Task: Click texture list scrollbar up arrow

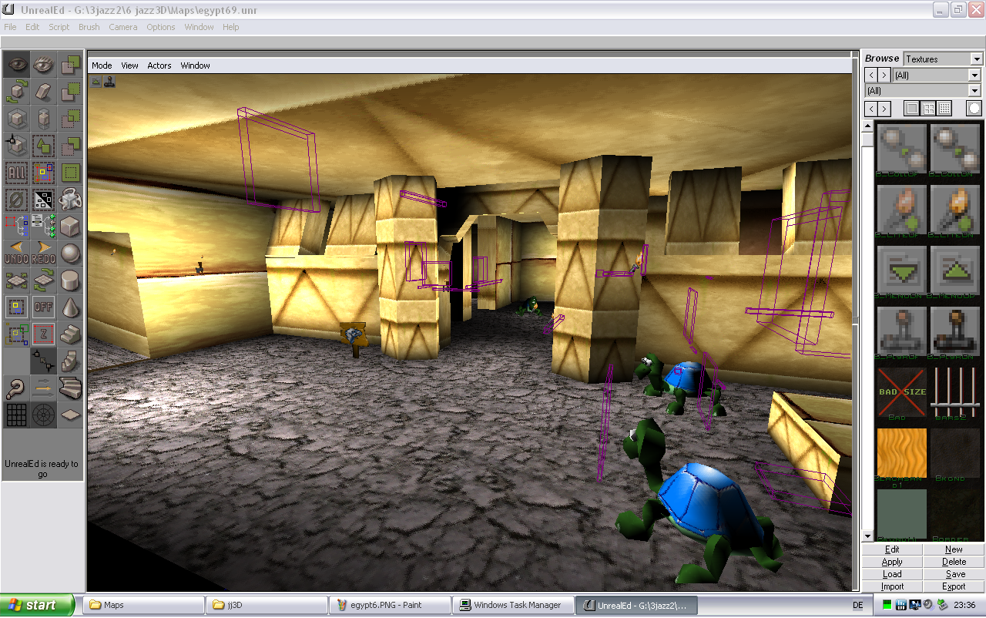Action: tap(867, 126)
